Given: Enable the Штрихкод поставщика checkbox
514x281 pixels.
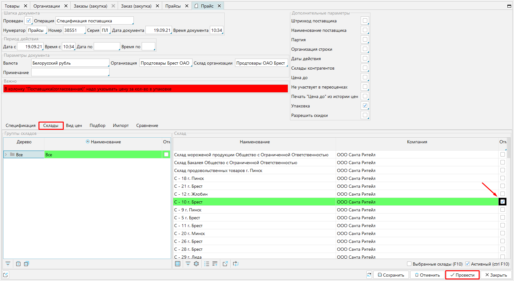Looking at the screenshot, I should 365,21.
